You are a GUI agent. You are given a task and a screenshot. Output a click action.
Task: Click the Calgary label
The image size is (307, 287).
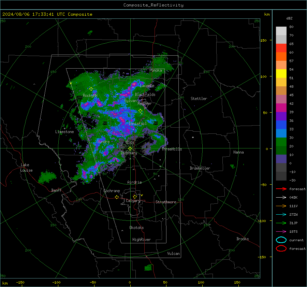point(133,201)
